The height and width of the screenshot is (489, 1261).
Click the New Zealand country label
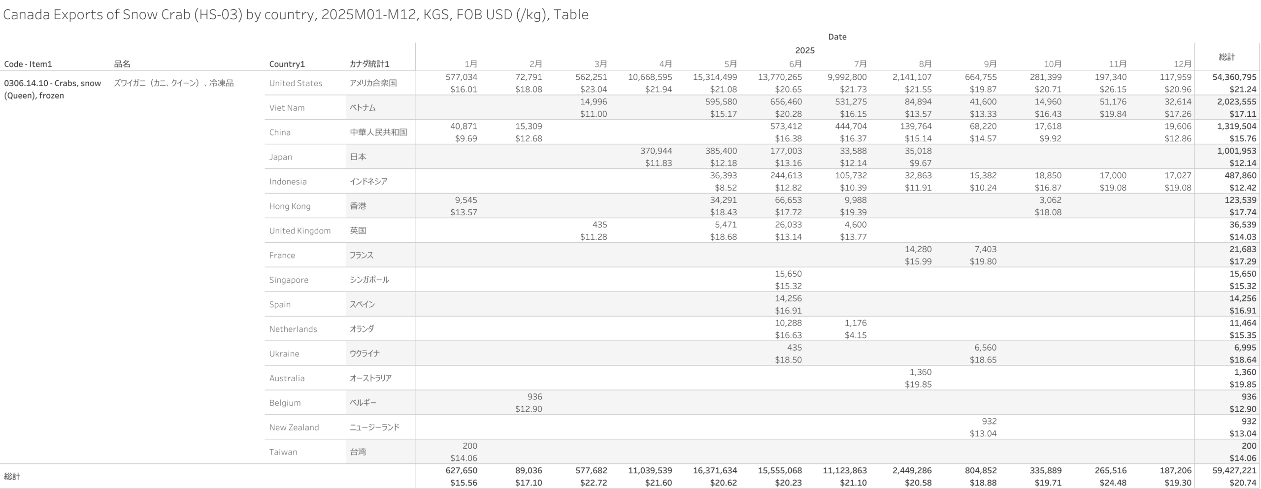[294, 427]
